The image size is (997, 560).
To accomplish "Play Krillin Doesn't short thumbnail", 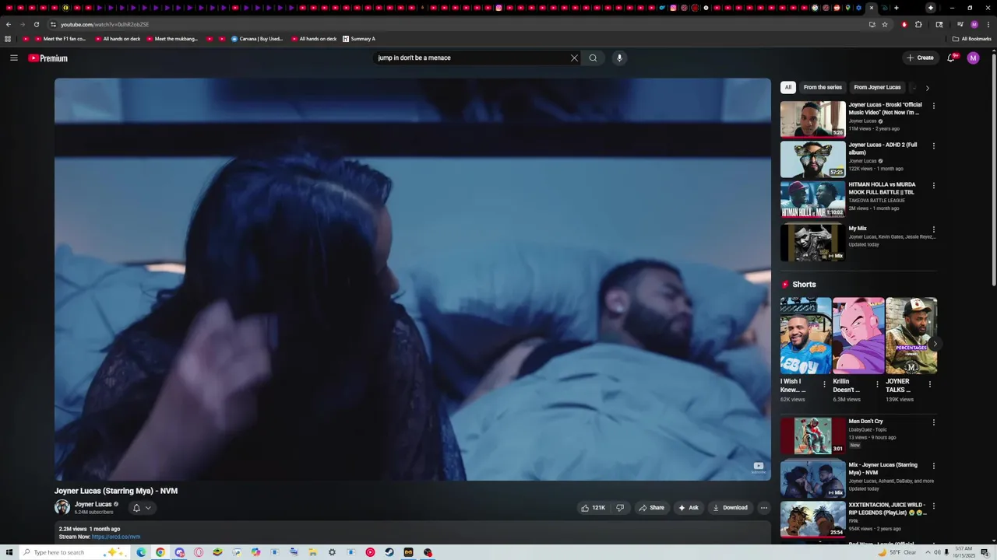I will tap(858, 336).
